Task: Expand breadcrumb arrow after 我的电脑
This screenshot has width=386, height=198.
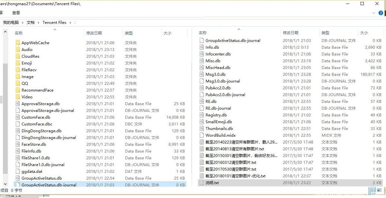Action: (23, 22)
